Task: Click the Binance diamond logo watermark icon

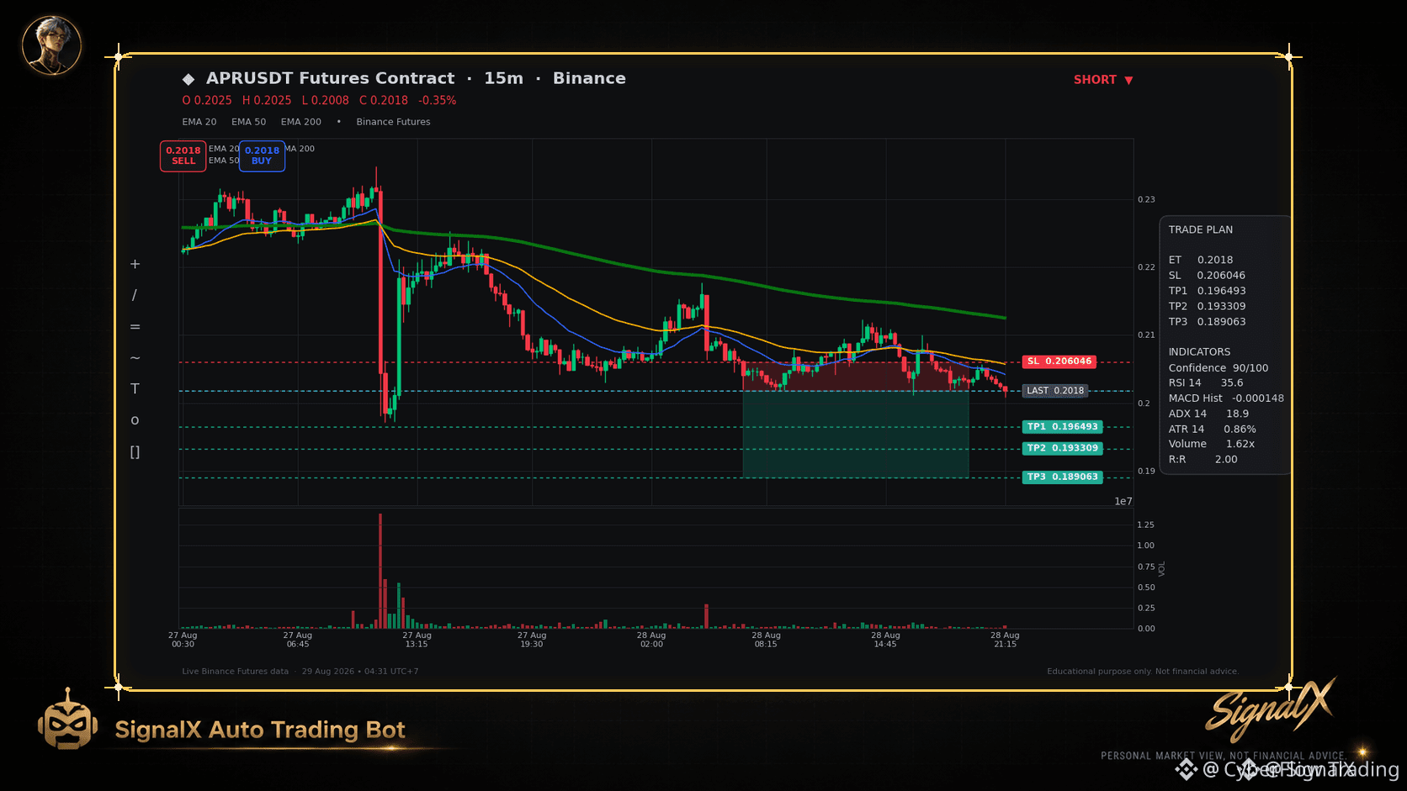Action: pyautogui.click(x=1186, y=769)
